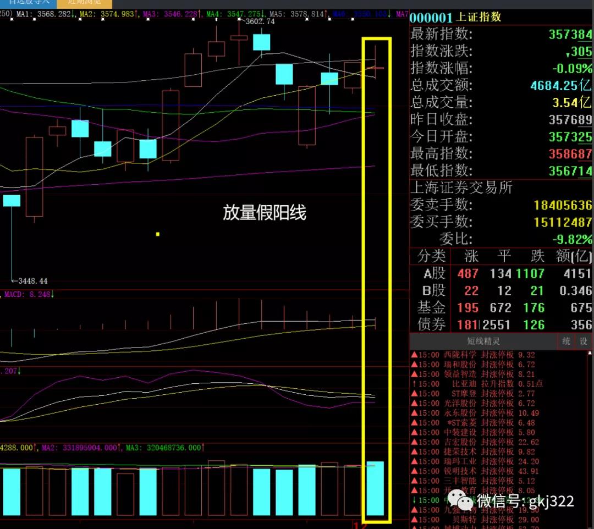
Task: Click the 委比 value -9.82%
Action: coord(572,240)
